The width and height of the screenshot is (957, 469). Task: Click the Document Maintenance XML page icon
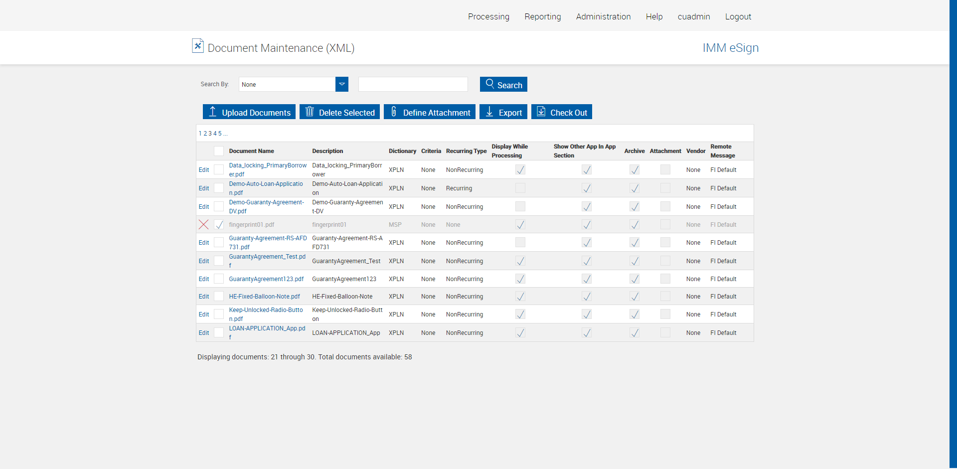(197, 46)
